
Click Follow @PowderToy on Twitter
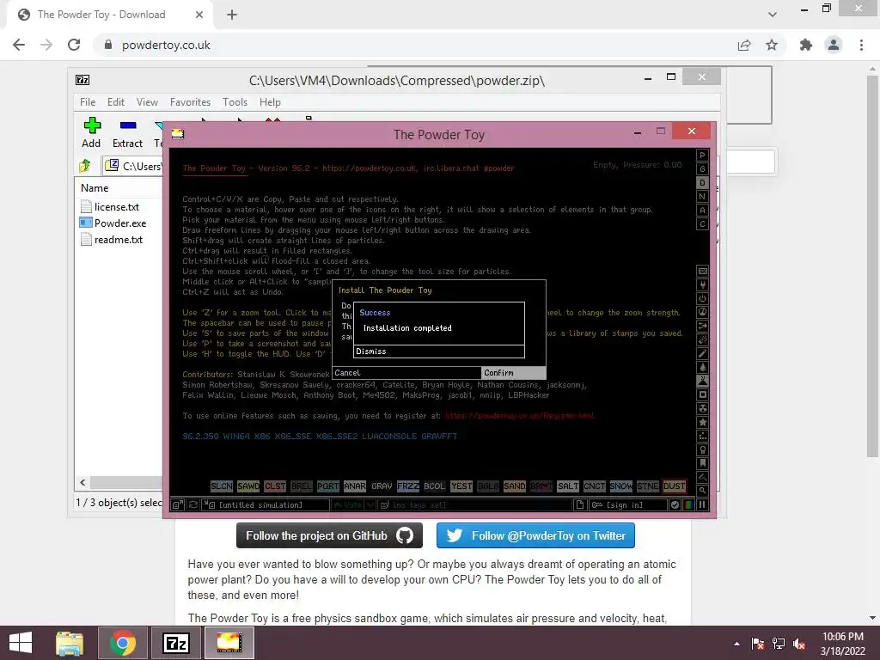coord(535,535)
